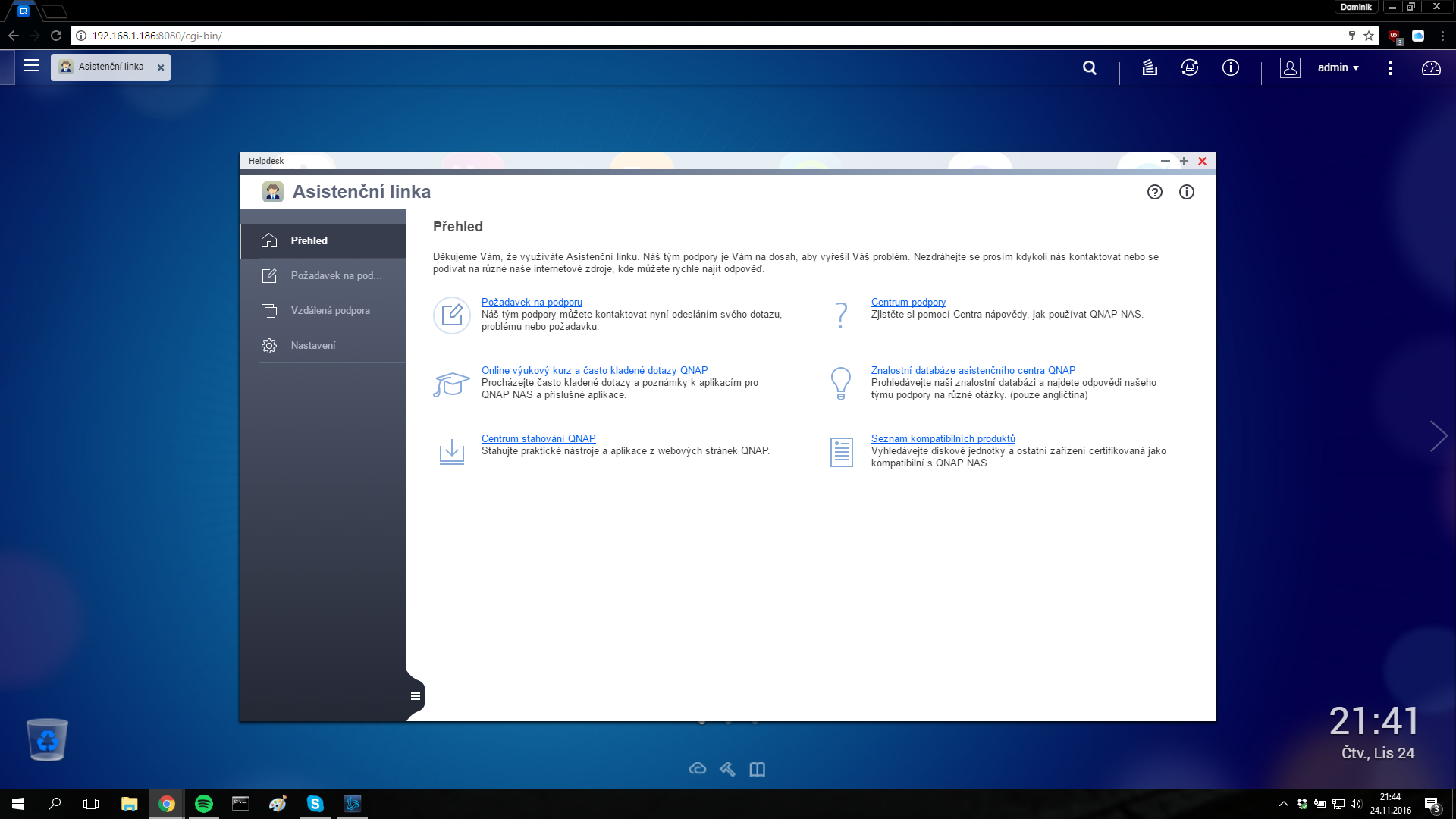Open the dashboard gauge icon

(1431, 67)
